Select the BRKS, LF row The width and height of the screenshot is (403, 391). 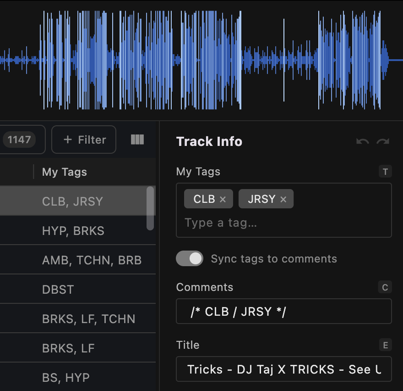point(77,348)
